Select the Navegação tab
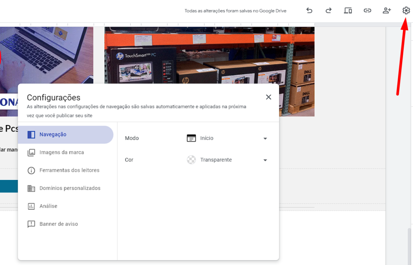Viewport: 413px width, 265px height. coord(66,135)
